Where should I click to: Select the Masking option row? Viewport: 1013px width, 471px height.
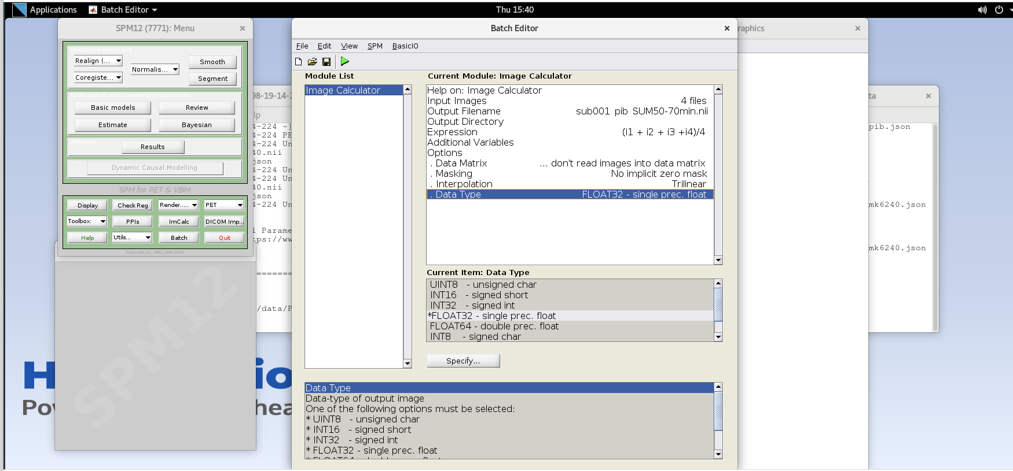(x=570, y=173)
